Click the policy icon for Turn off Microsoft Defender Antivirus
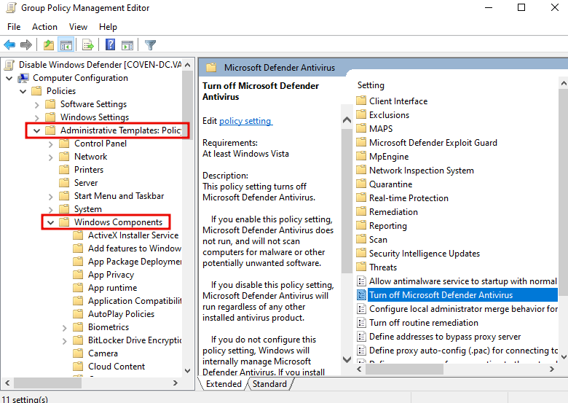The width and height of the screenshot is (568, 403). click(361, 295)
